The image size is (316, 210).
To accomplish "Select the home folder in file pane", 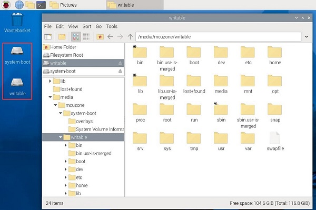I will [x=275, y=55].
